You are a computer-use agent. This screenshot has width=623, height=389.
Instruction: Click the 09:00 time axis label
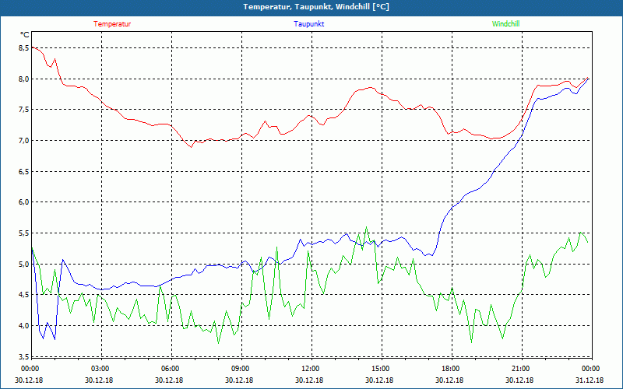pyautogui.click(x=240, y=369)
